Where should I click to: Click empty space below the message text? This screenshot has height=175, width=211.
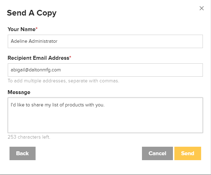105,121
